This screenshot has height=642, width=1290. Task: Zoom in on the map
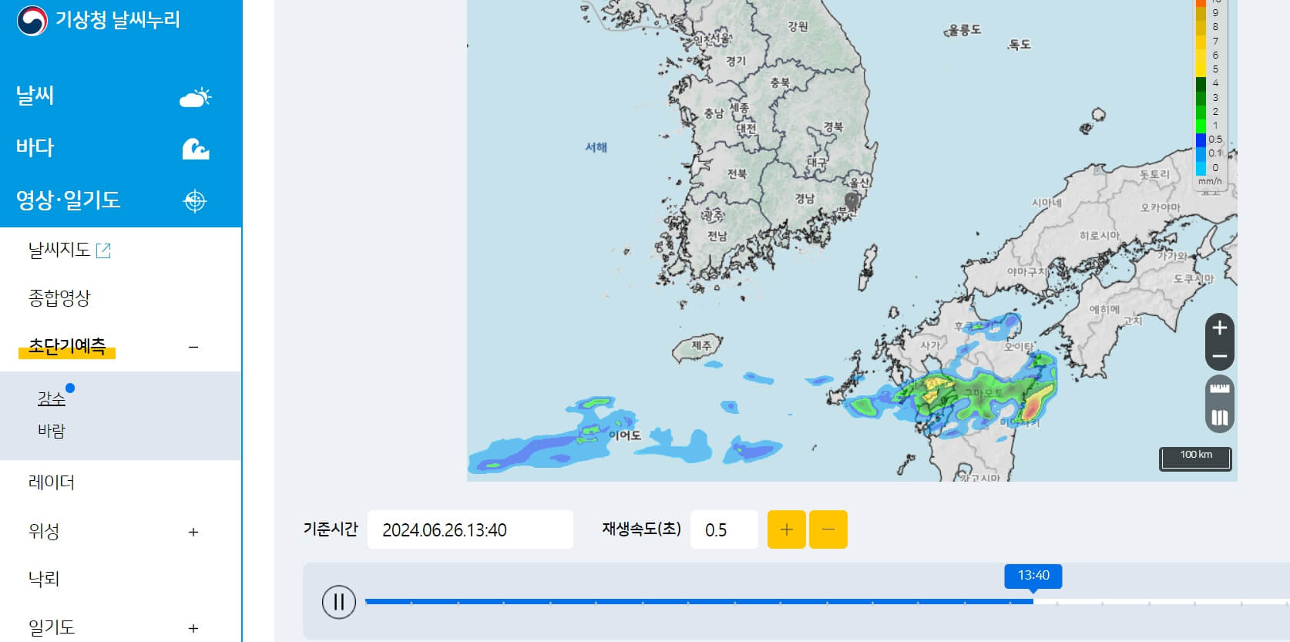tap(1220, 328)
